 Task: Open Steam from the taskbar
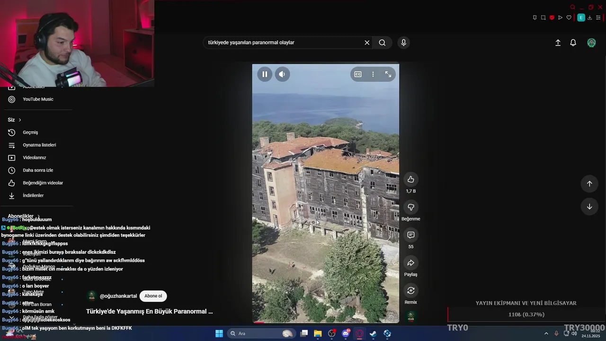(x=374, y=333)
